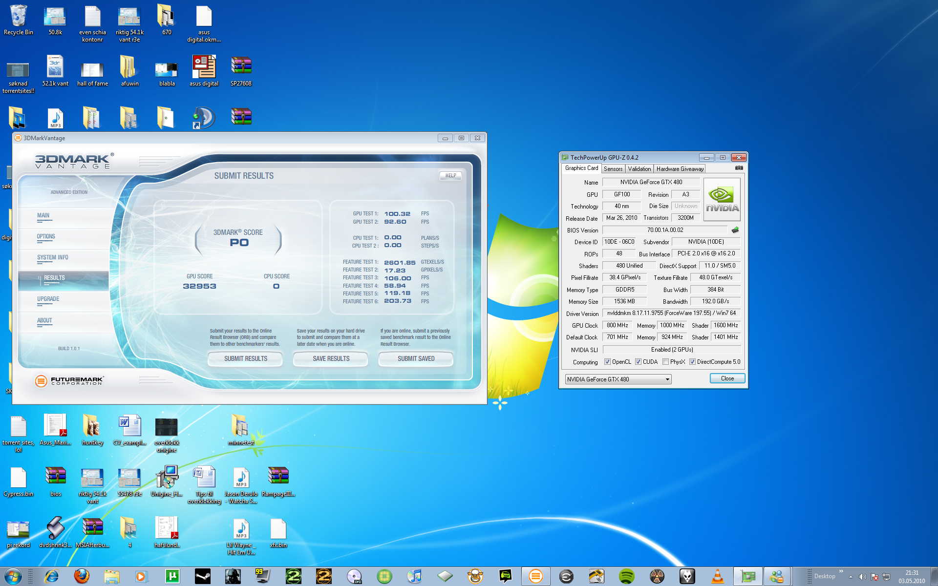Open Windows Explorer from the taskbar
The height and width of the screenshot is (586, 938).
coord(112,576)
